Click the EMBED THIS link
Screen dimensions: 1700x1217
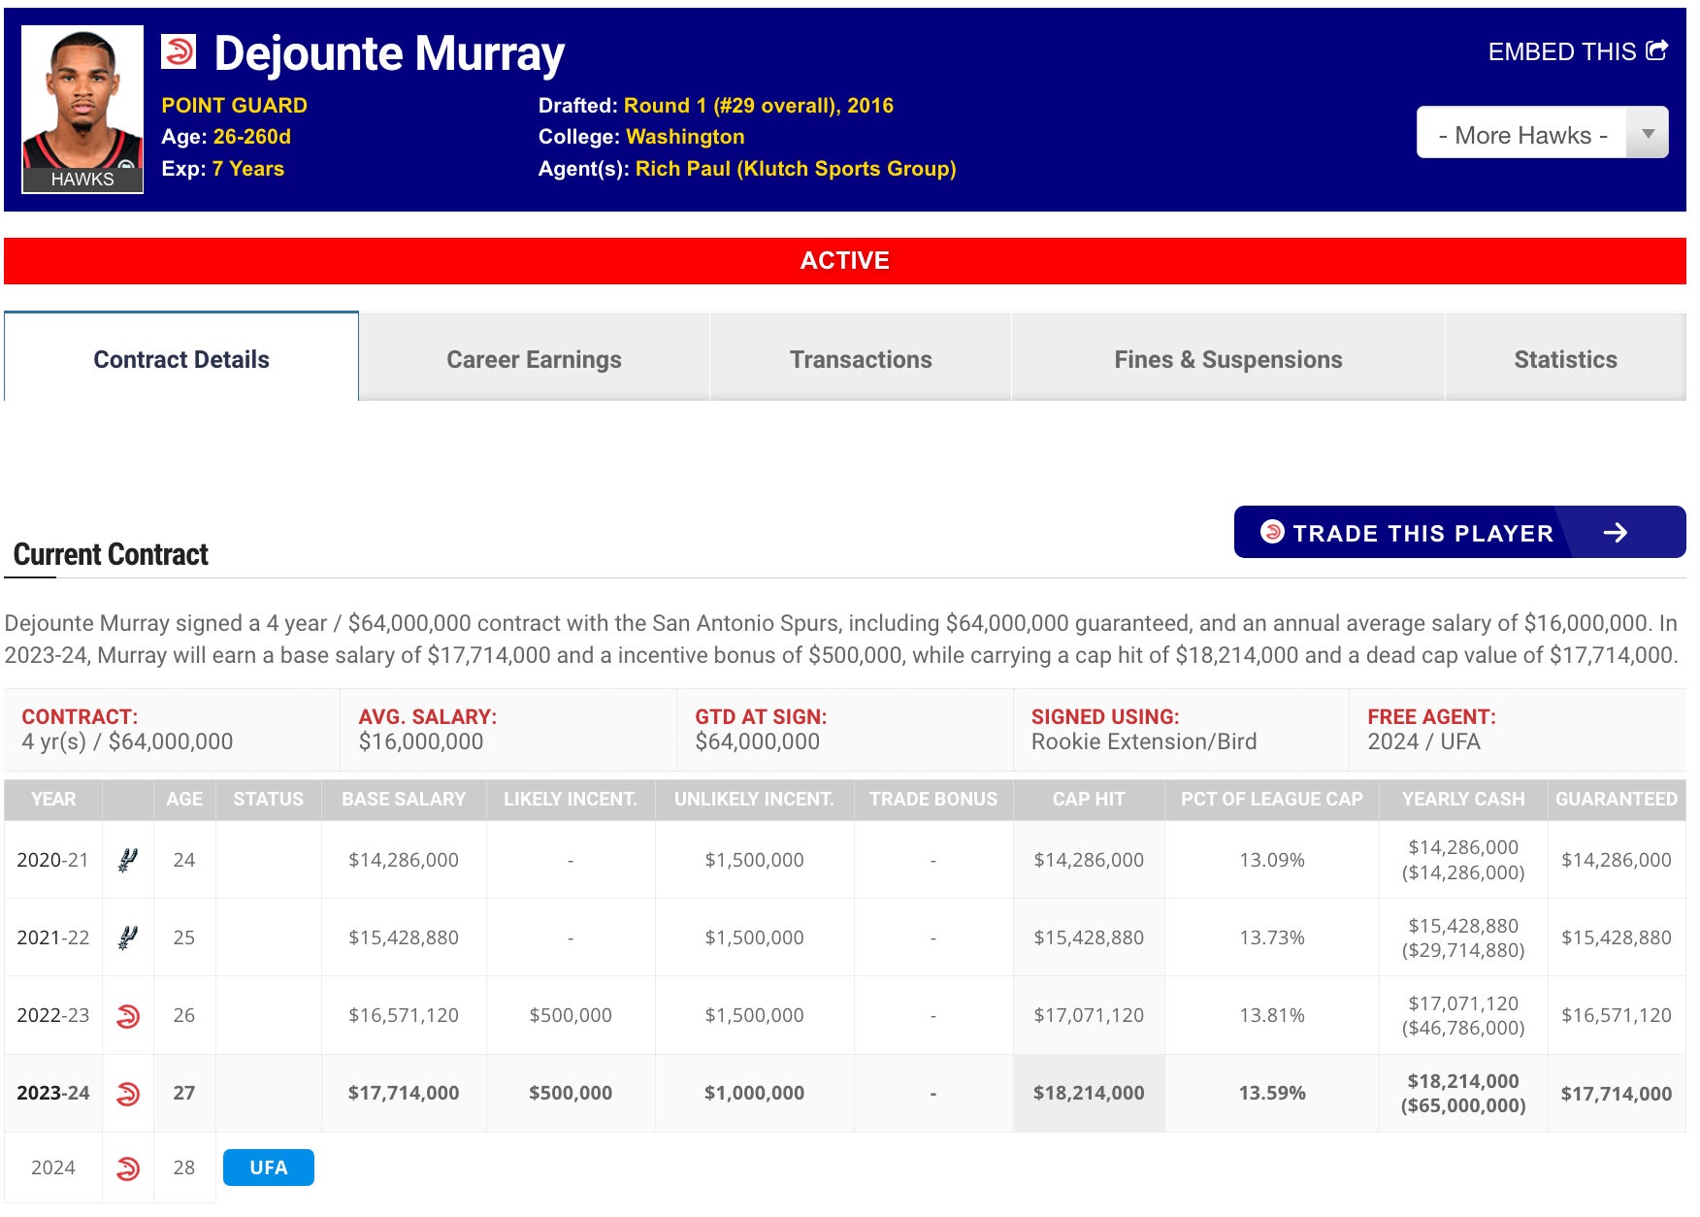(x=1578, y=51)
